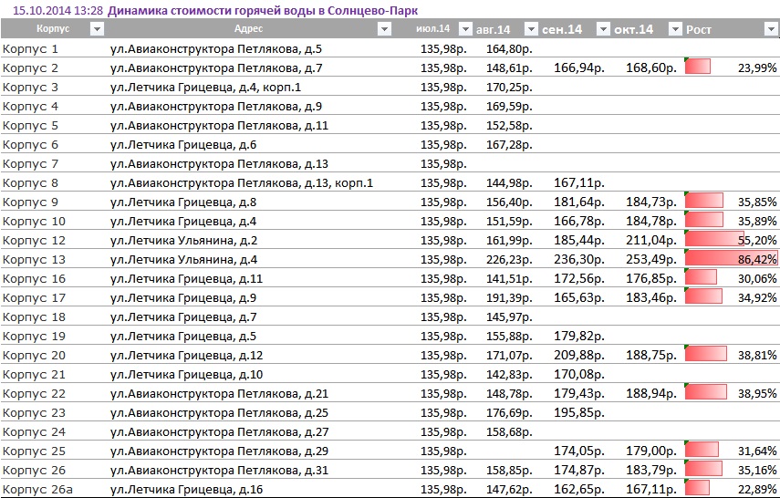Open the окт.14 column filter dropdown
This screenshot has height=498, width=780.
675,29
